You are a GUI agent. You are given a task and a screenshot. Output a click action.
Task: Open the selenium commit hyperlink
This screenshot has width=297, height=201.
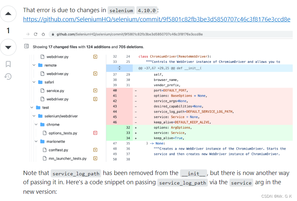(x=157, y=19)
